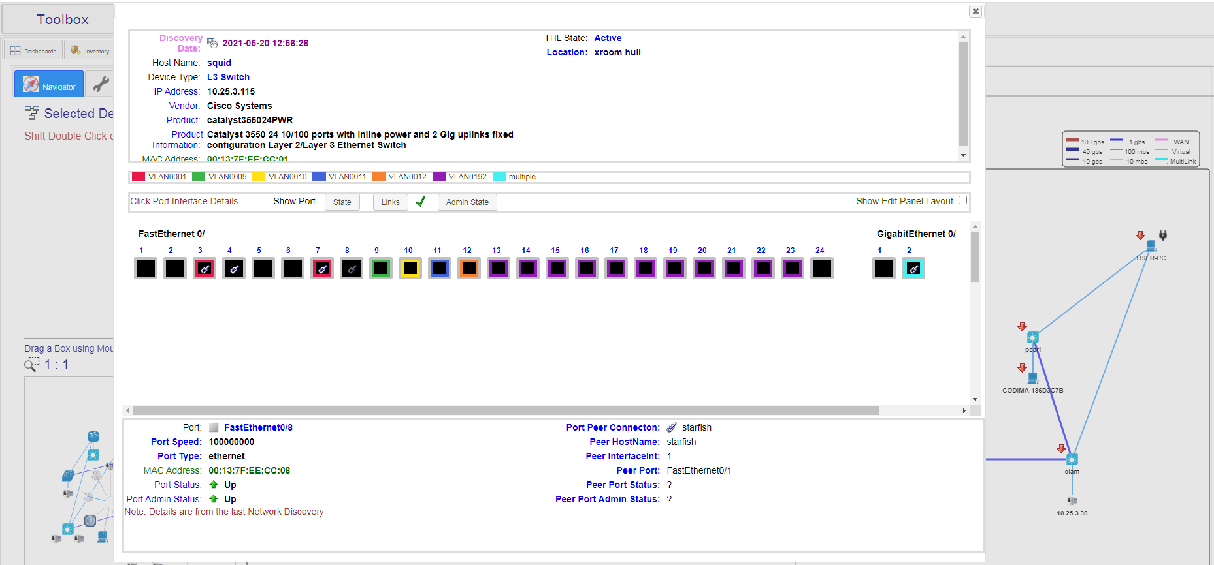The height and width of the screenshot is (565, 1214).
Task: Click green VLAN port 9
Action: (381, 268)
